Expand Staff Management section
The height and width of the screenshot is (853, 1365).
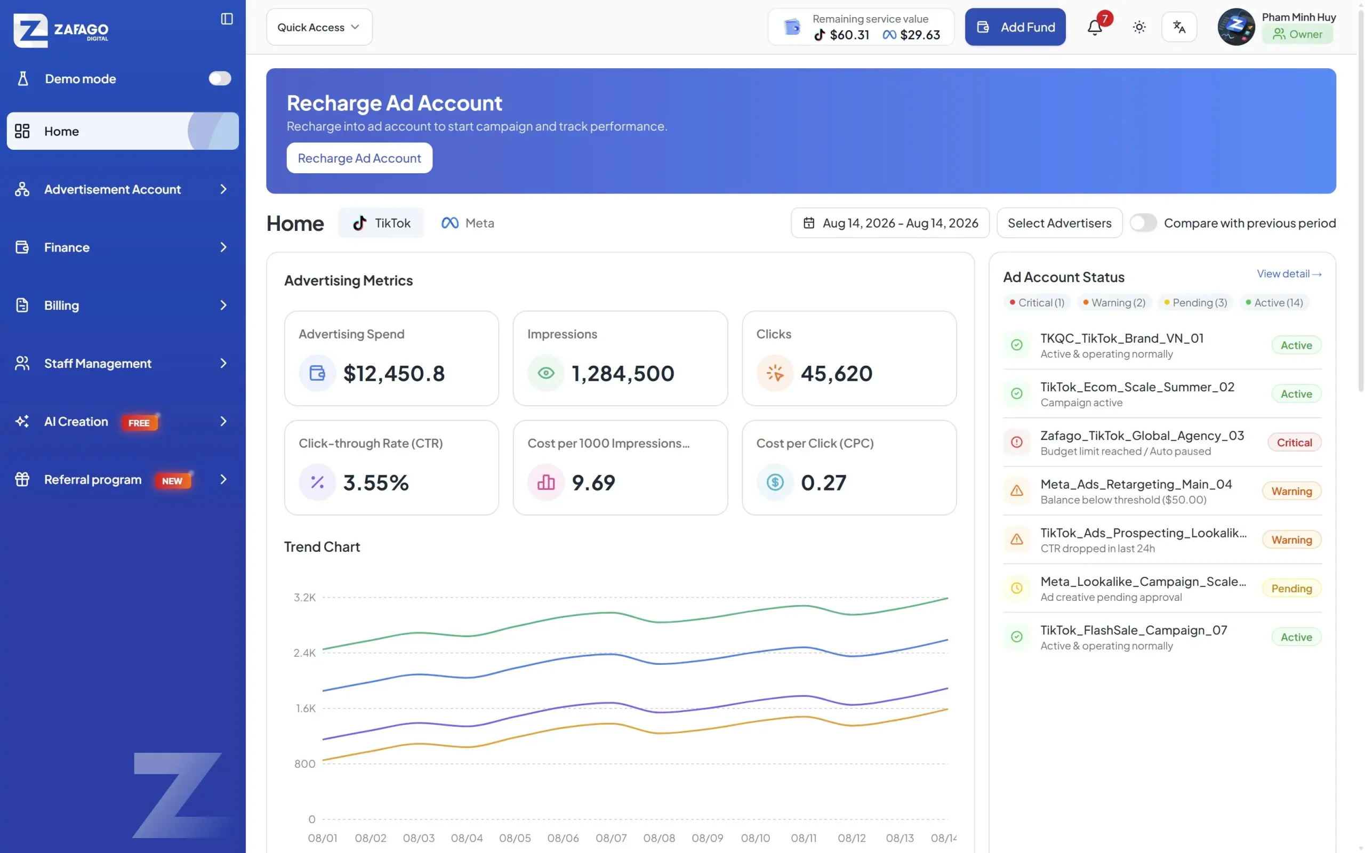point(123,363)
